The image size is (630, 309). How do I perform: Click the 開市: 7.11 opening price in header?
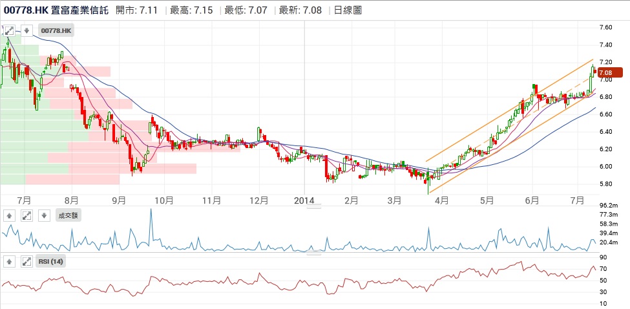135,10
